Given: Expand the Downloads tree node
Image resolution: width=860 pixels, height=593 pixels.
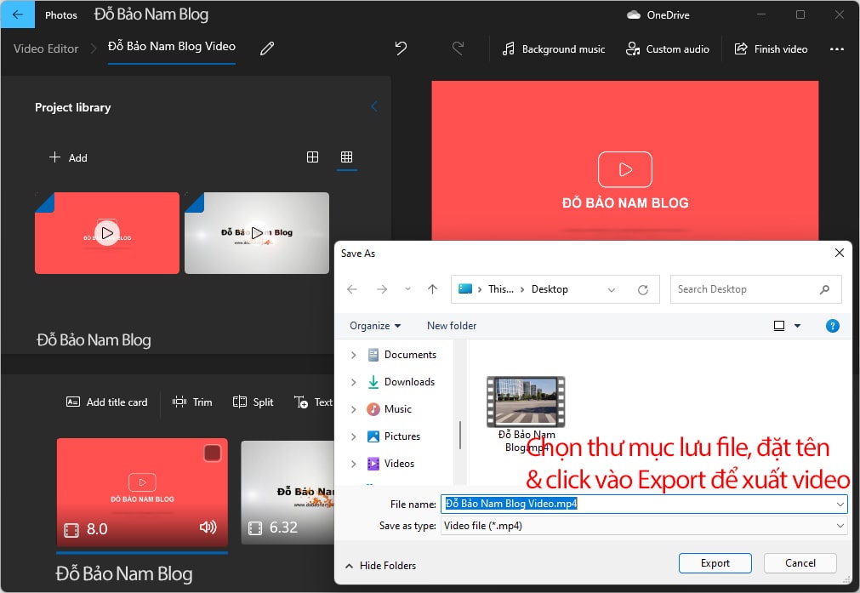Looking at the screenshot, I should click(x=353, y=382).
